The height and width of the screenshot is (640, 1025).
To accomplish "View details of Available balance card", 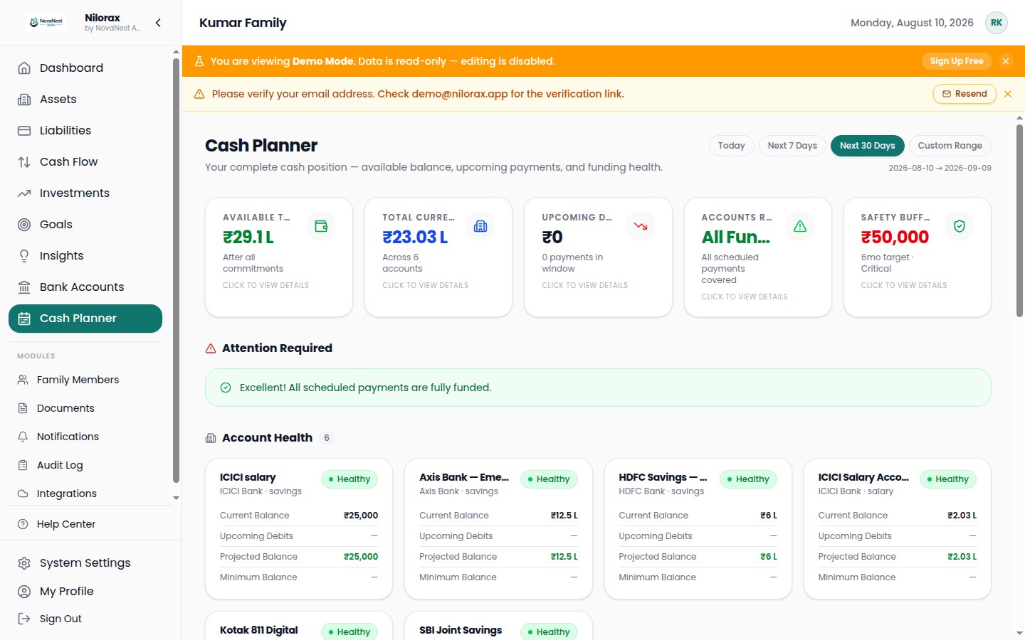I will point(266,285).
